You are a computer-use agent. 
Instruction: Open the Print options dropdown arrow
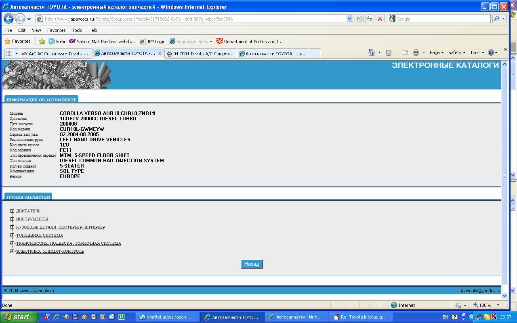tap(424, 52)
